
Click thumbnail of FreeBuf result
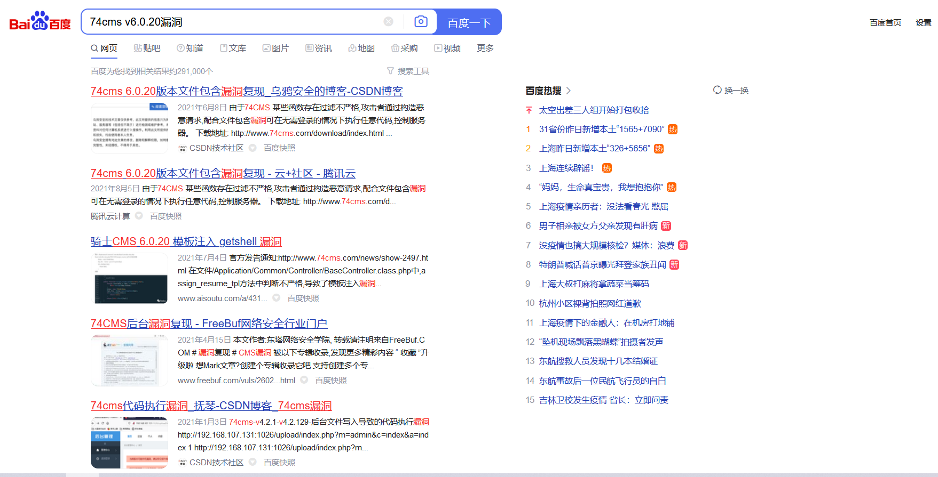tap(130, 360)
